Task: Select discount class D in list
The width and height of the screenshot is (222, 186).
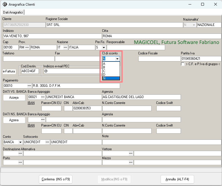Action: coord(111,75)
